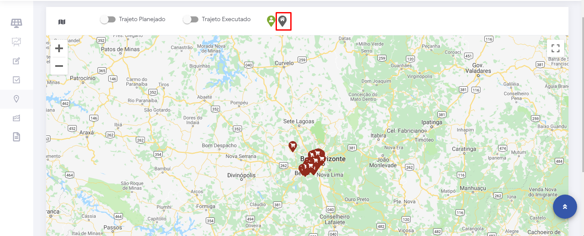Image resolution: width=584 pixels, height=236 pixels.
Task: Enable the Trajeto Executado toggle
Action: point(191,19)
